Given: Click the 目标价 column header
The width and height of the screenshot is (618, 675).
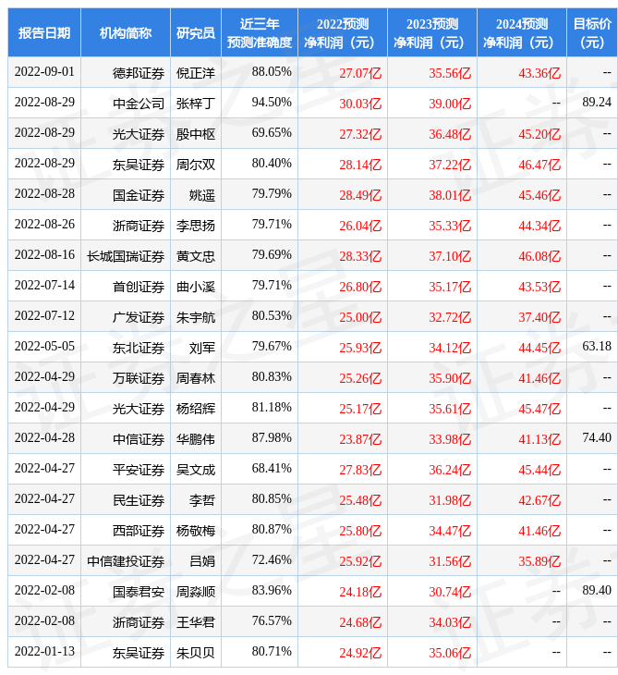Looking at the screenshot, I should 592,32.
